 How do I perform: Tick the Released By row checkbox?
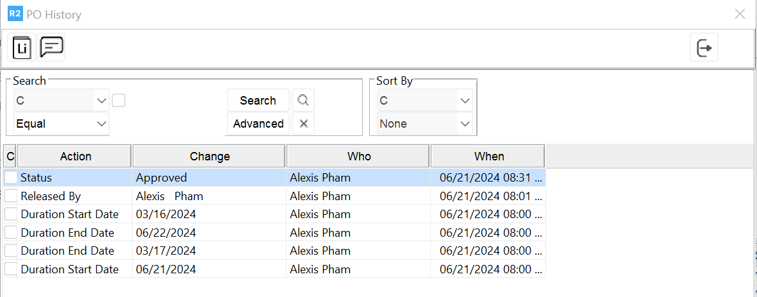[x=11, y=196]
